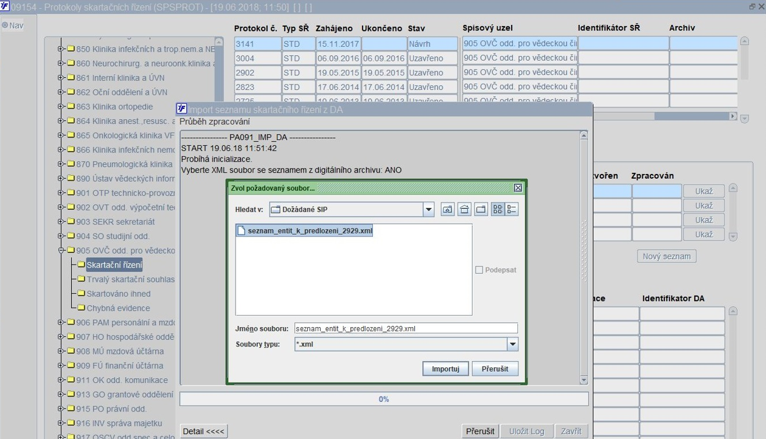The width and height of the screenshot is (766, 439).
Task: Tick the Podepsat checkbox
Action: [479, 270]
